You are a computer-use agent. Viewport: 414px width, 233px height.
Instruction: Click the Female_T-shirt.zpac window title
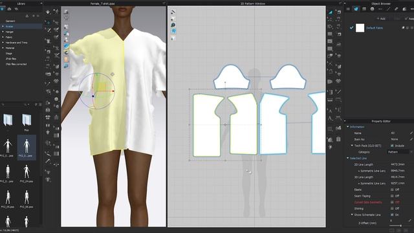[102, 4]
